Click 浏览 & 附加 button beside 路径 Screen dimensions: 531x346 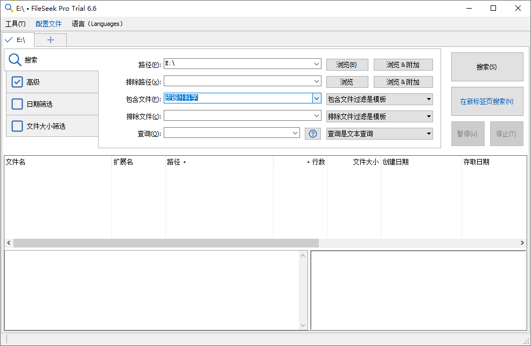[x=403, y=65]
